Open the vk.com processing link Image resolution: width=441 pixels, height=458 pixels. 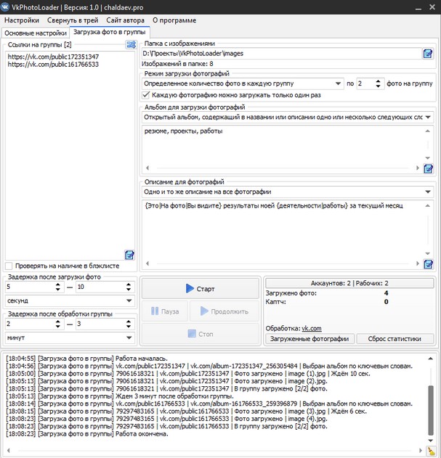tap(312, 329)
